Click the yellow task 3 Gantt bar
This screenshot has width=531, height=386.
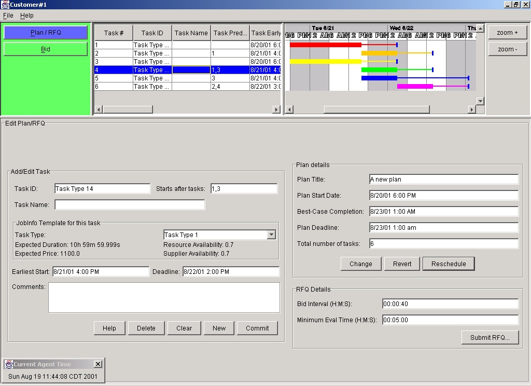(x=326, y=61)
